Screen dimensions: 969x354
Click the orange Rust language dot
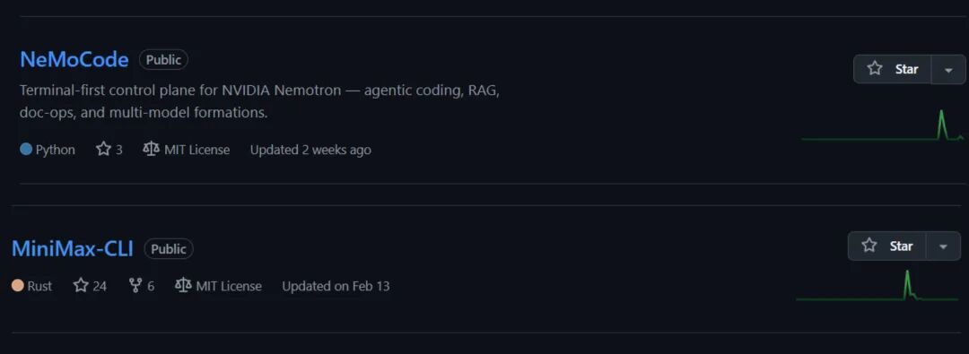18,285
